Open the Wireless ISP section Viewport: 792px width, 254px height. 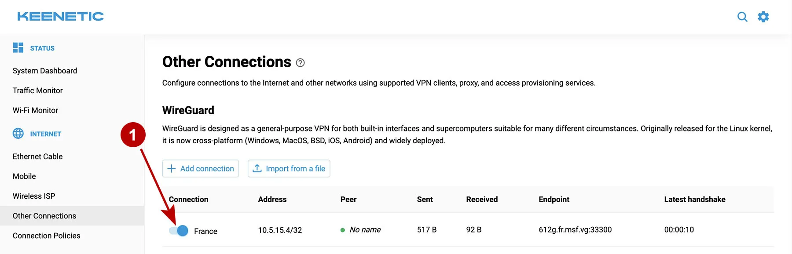tap(34, 196)
